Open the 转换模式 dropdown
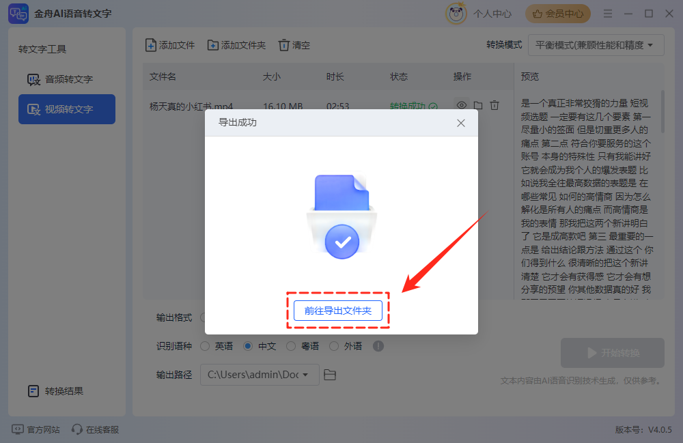This screenshot has width=683, height=443. click(596, 45)
